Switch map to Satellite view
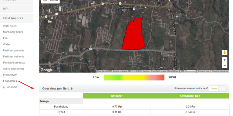 pos(54,1)
